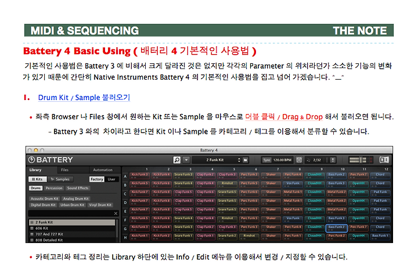The height and width of the screenshot is (268, 418).
Task: Select Rimshot cell in row B
Action: [227, 184]
